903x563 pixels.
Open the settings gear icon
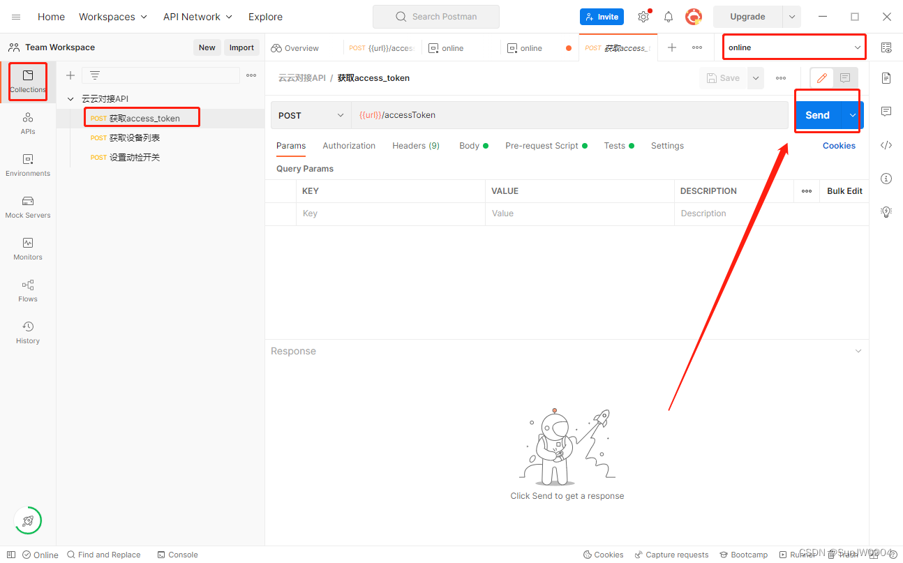pyautogui.click(x=643, y=17)
